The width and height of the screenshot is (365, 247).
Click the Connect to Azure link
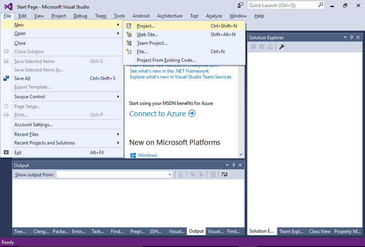157,113
